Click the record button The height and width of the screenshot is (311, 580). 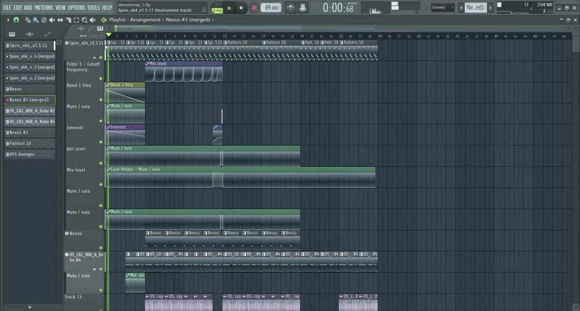click(254, 8)
